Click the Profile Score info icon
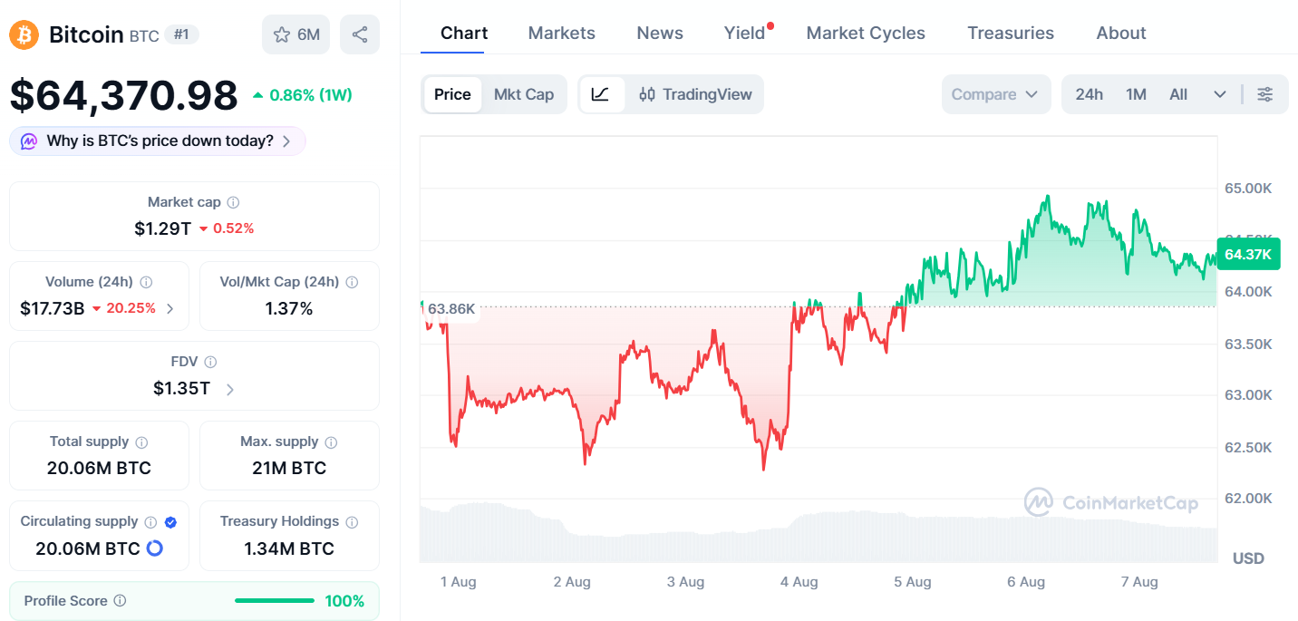The height and width of the screenshot is (621, 1298). tap(120, 601)
